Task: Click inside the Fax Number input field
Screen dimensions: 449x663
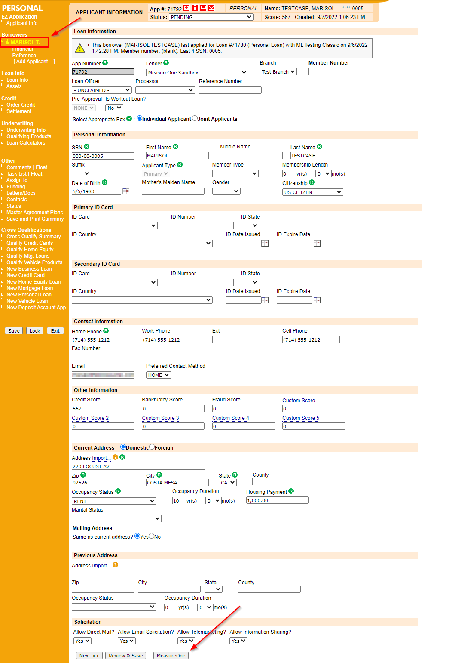Action: [100, 357]
